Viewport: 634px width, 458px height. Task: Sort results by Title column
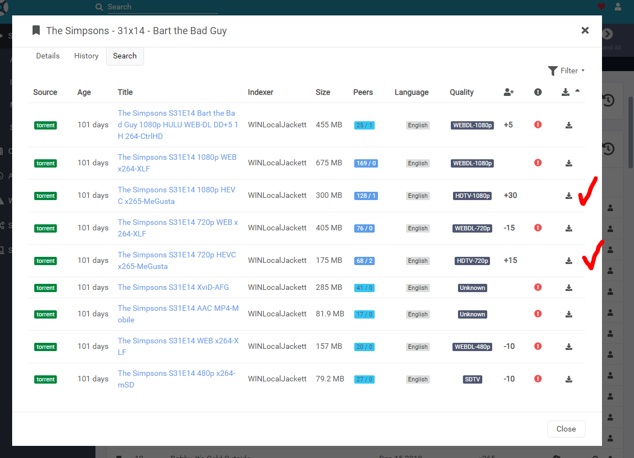click(x=125, y=92)
